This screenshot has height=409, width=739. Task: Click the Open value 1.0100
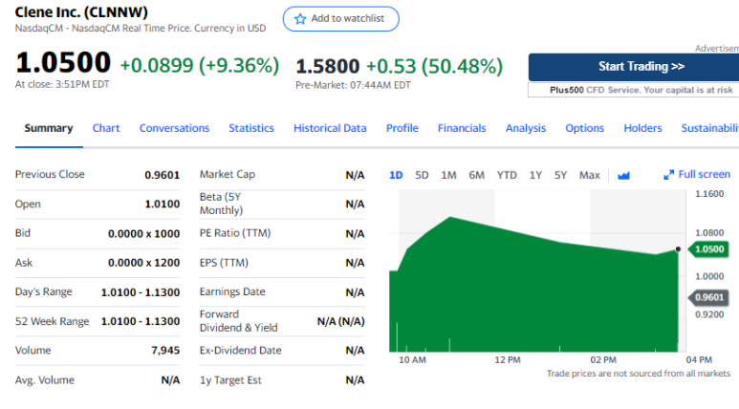click(163, 204)
